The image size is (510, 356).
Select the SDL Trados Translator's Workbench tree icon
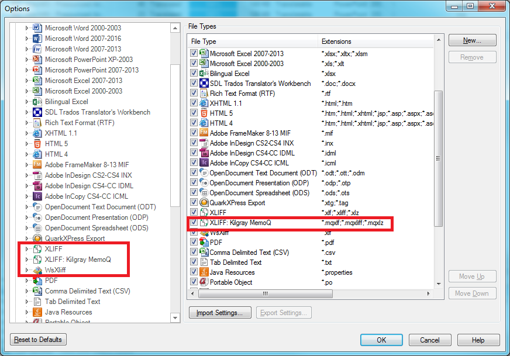pyautogui.click(x=37, y=112)
